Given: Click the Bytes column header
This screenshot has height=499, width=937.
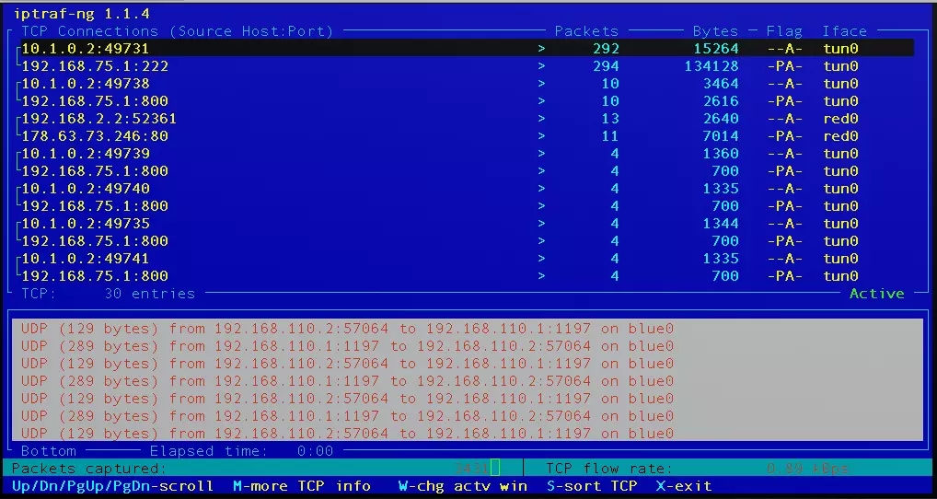Looking at the screenshot, I should (x=715, y=31).
